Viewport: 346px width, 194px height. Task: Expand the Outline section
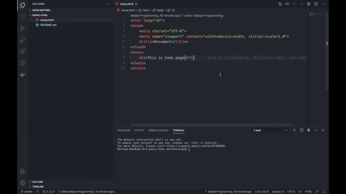tap(37, 182)
